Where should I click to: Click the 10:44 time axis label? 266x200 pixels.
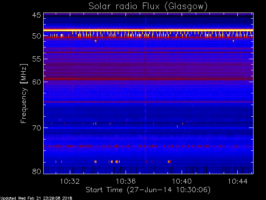(238, 181)
